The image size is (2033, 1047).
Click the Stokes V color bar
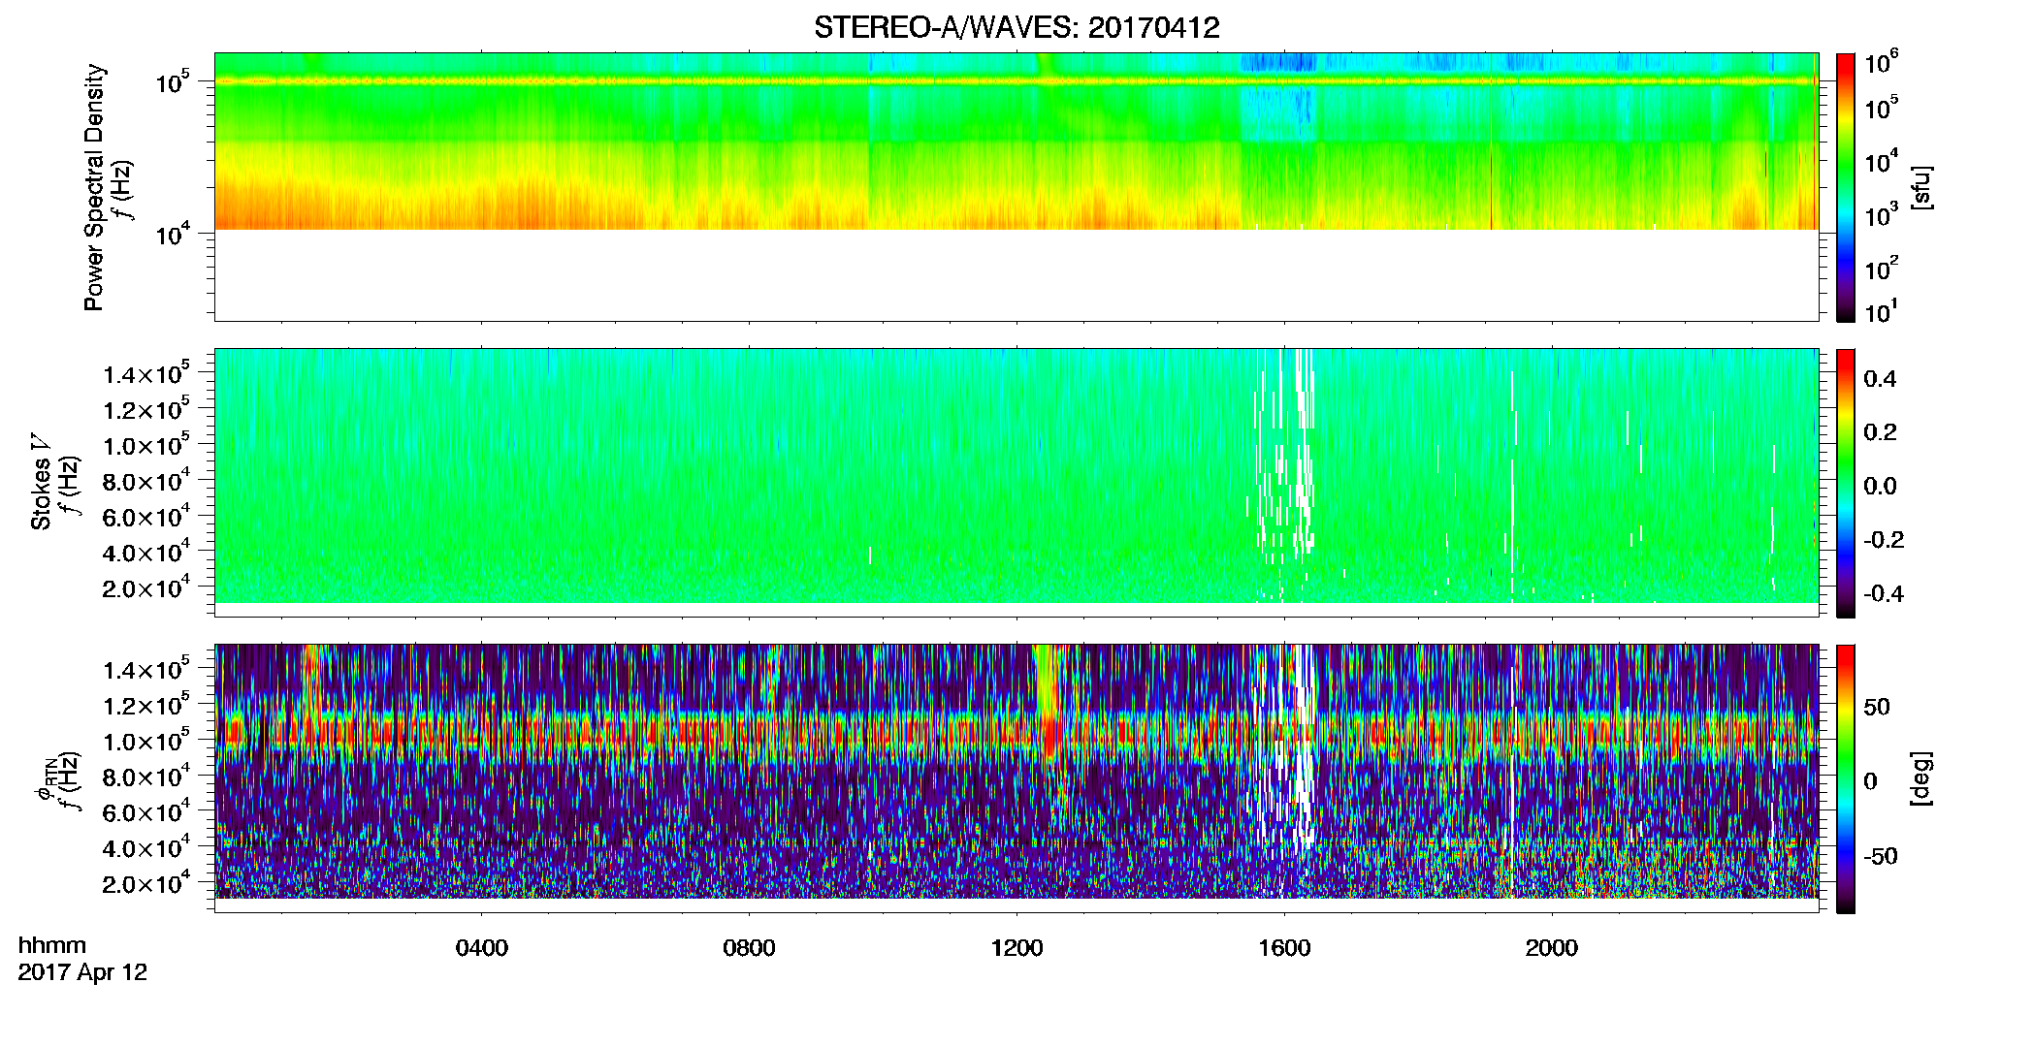pyautogui.click(x=1846, y=483)
